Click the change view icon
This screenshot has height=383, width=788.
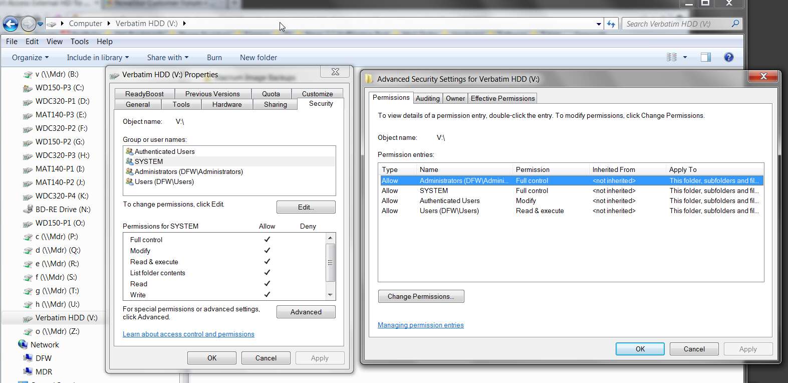click(x=672, y=57)
